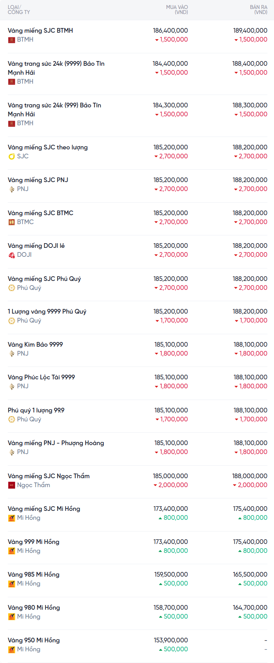Click Mi Hồng logo under Vàng 985 Mi Hồng
The width and height of the screenshot is (274, 663).
(12, 584)
